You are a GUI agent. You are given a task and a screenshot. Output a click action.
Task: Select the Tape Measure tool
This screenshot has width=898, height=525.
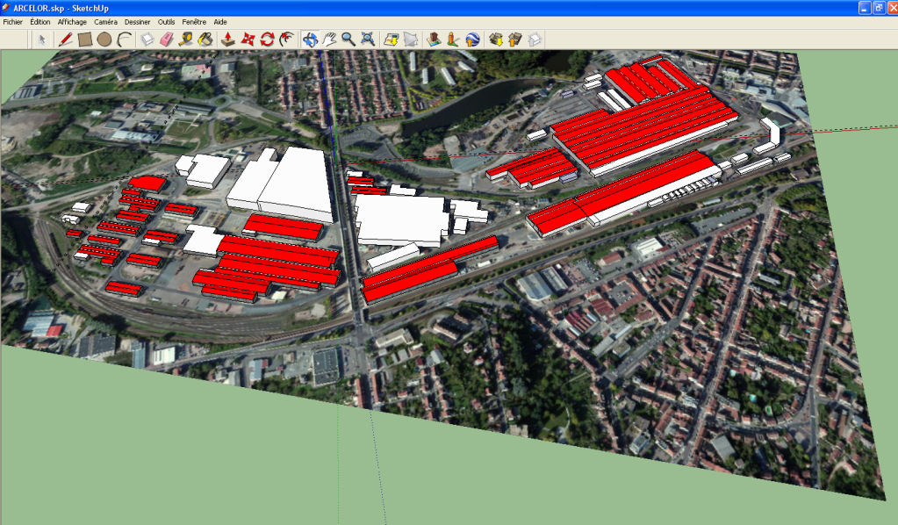tap(186, 39)
